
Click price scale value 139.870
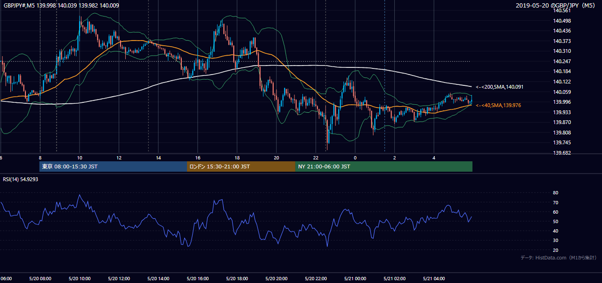pyautogui.click(x=563, y=122)
